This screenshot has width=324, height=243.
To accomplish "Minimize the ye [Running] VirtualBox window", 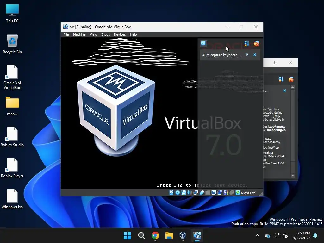I will click(227, 27).
